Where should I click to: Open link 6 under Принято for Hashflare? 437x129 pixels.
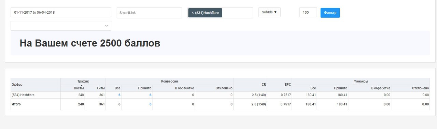click(150, 95)
